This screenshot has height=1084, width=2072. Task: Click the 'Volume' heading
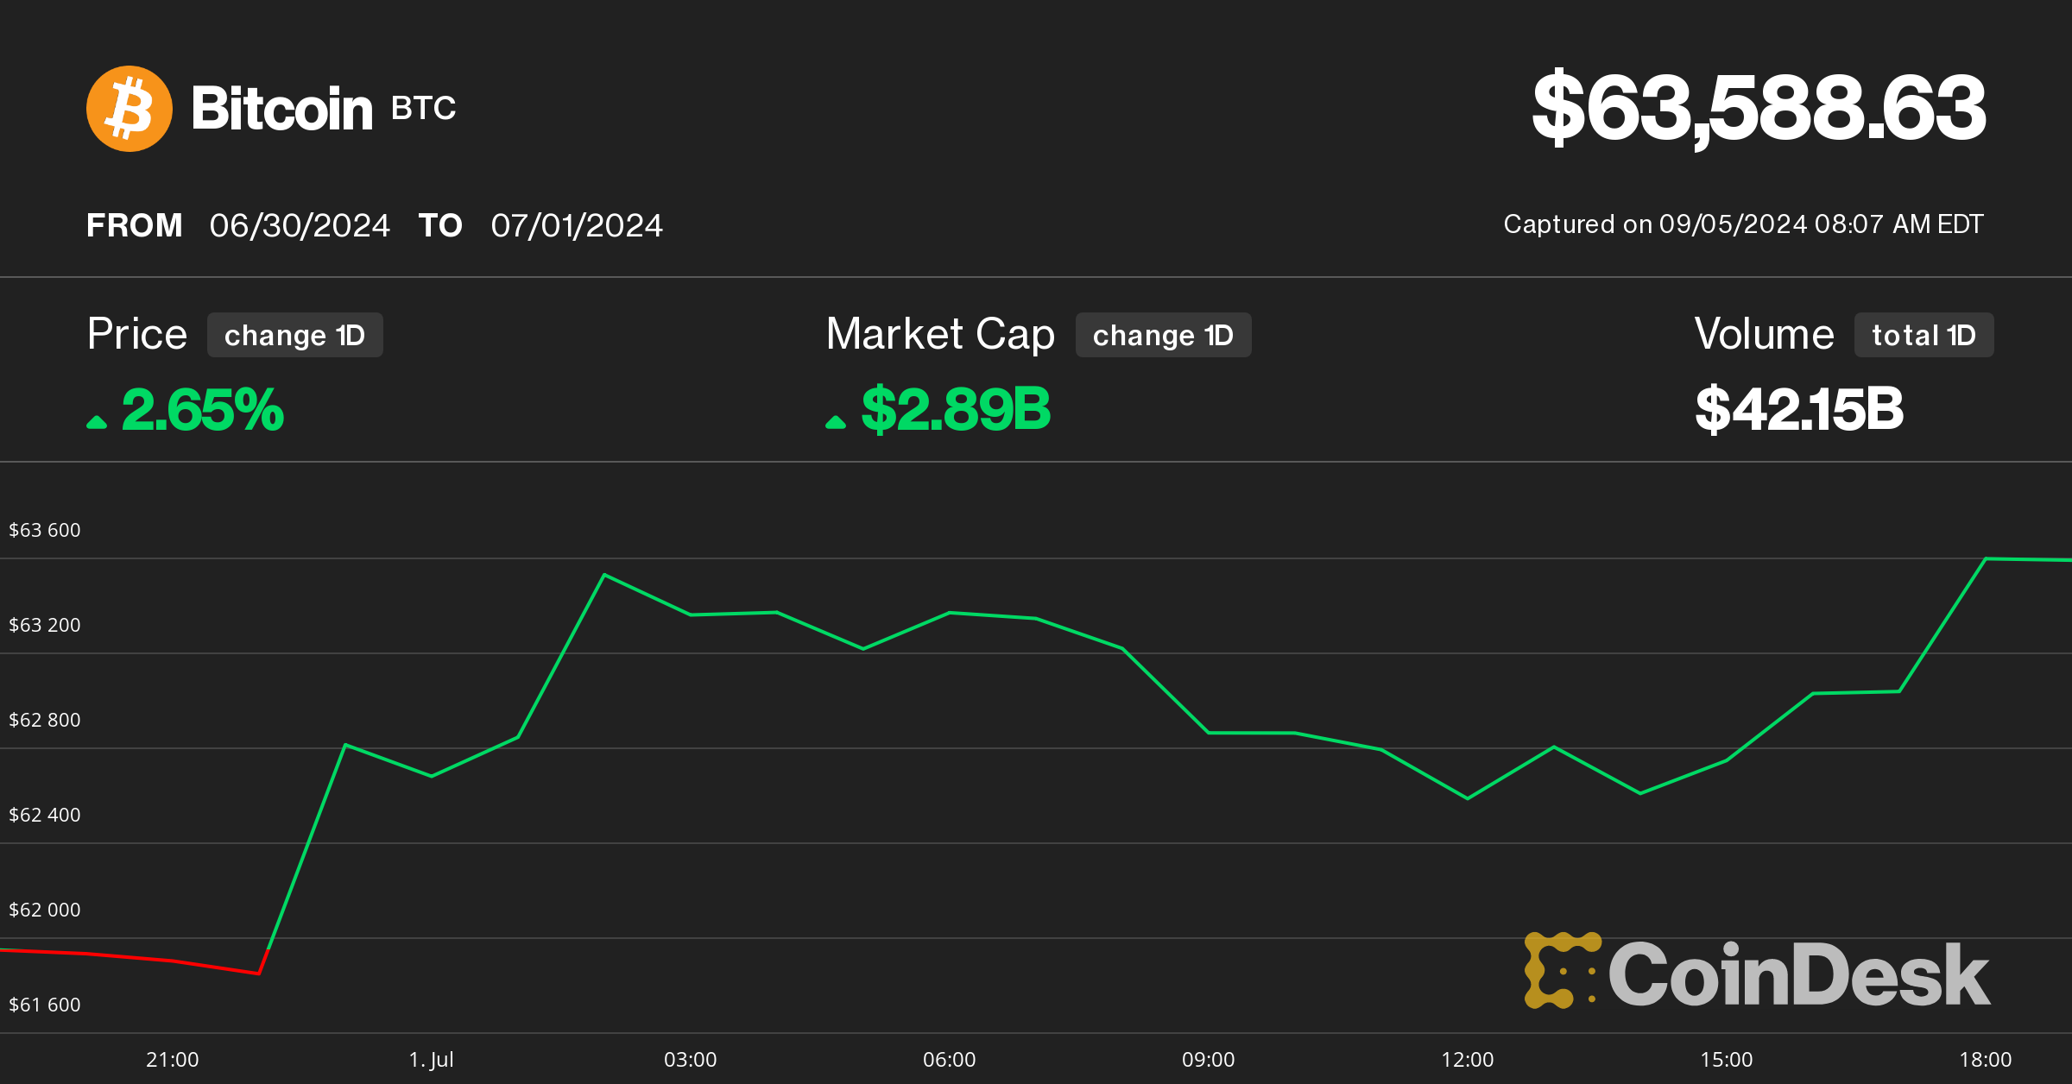1764,334
